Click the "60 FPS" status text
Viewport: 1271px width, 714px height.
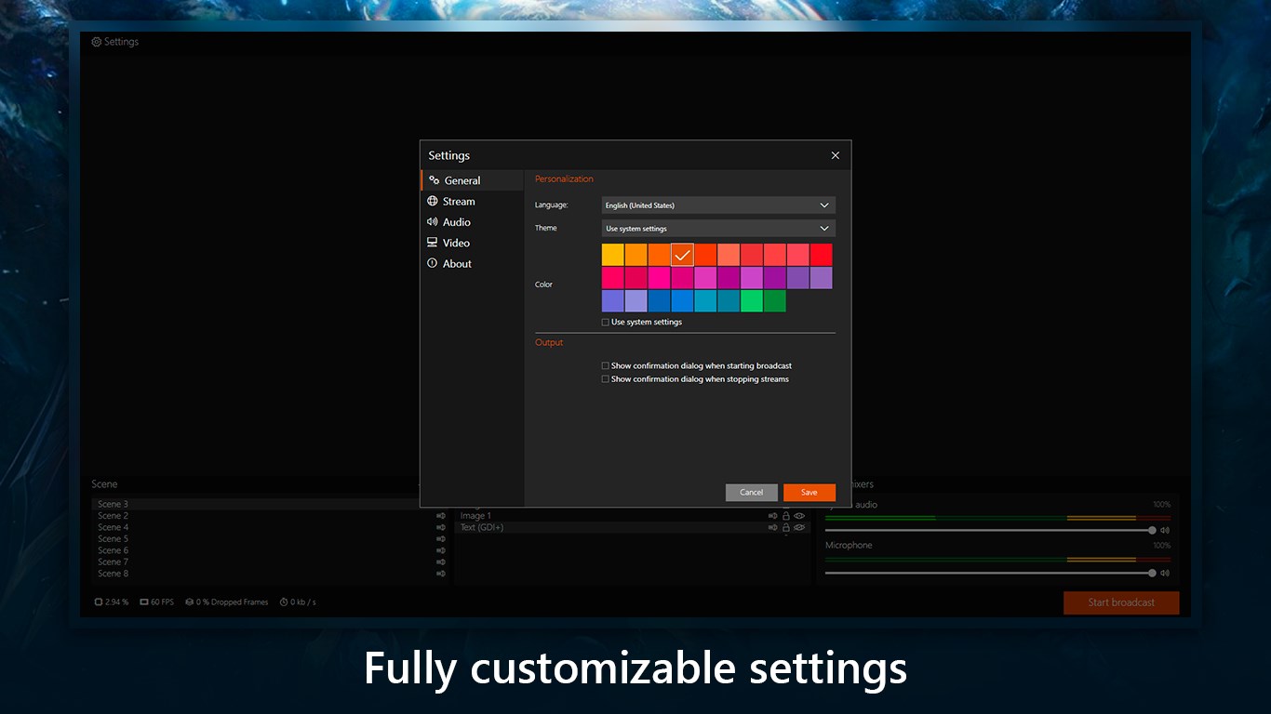[163, 602]
